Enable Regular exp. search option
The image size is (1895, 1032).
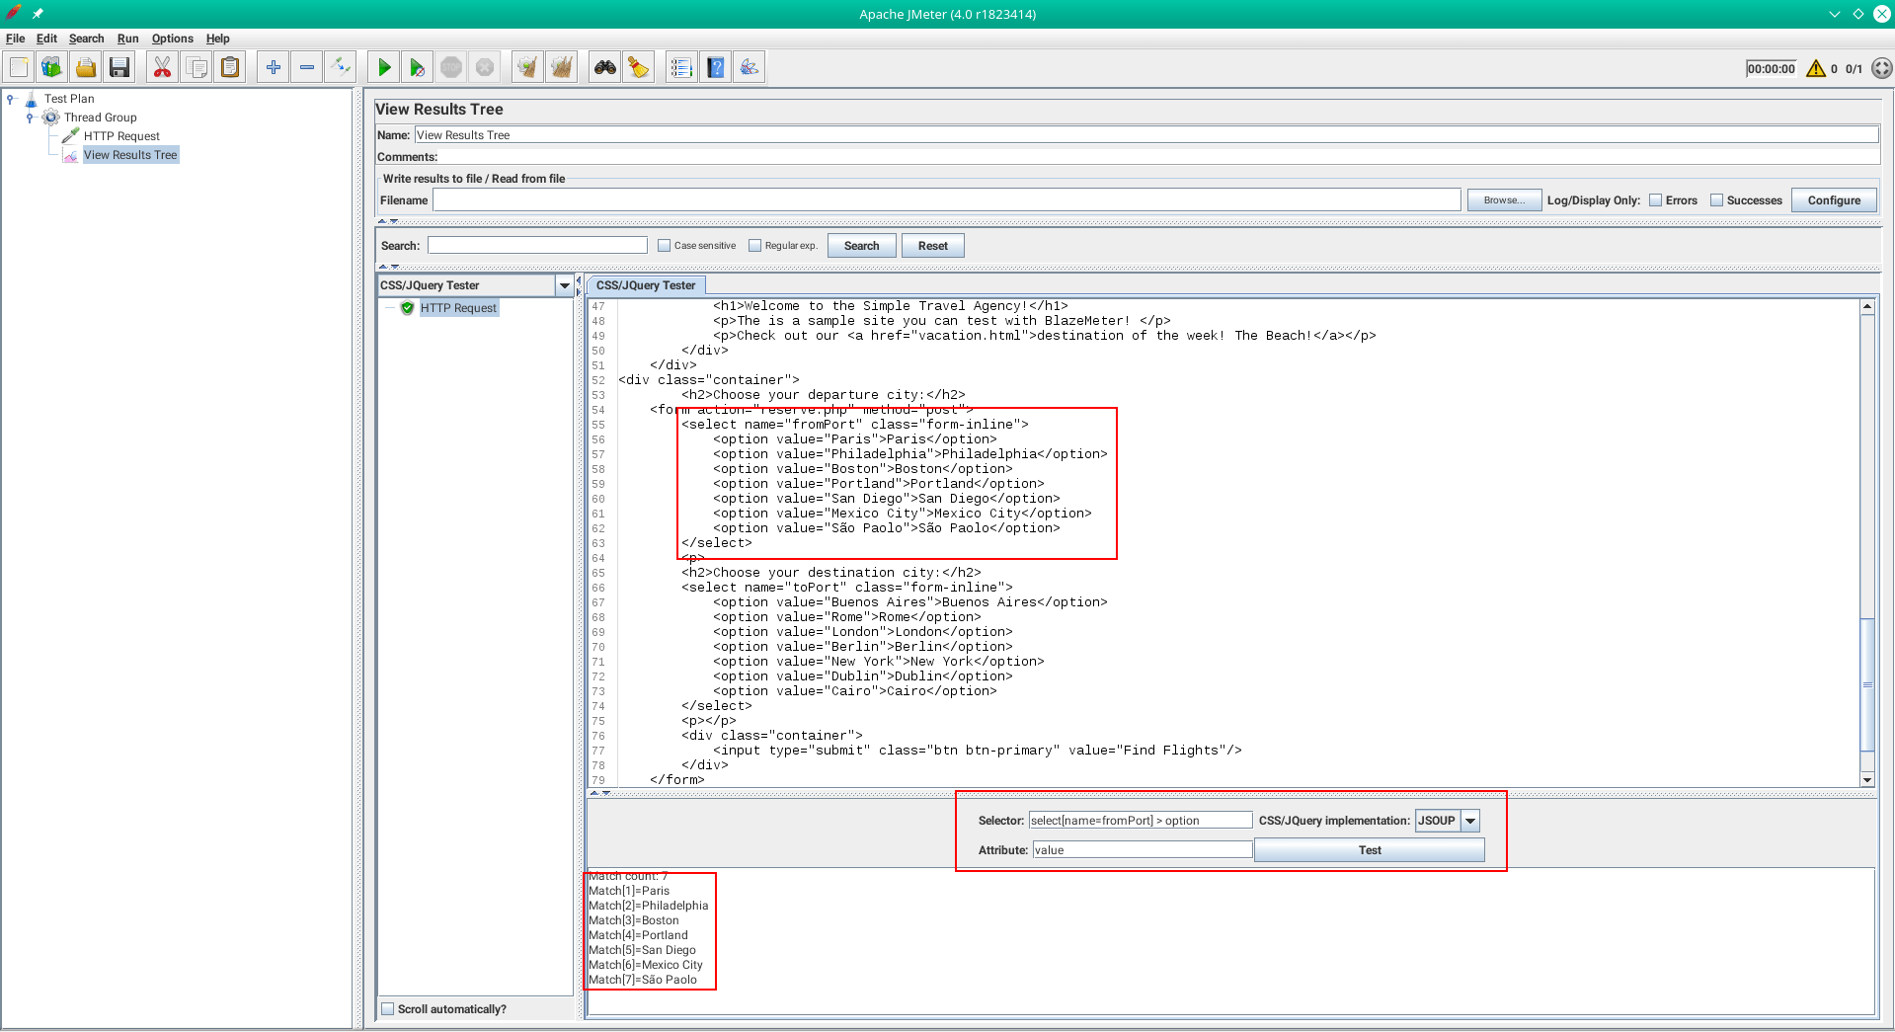755,246
